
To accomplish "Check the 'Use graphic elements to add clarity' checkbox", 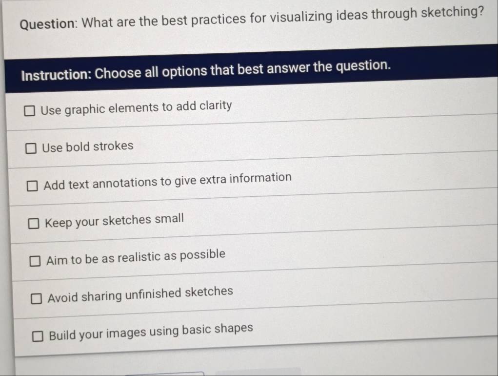I will click(x=30, y=110).
